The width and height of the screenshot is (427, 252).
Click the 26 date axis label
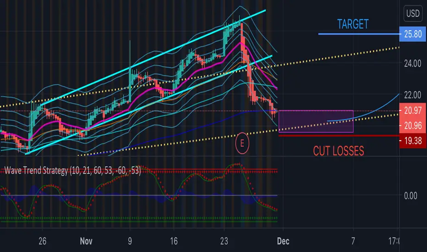(x=43, y=241)
